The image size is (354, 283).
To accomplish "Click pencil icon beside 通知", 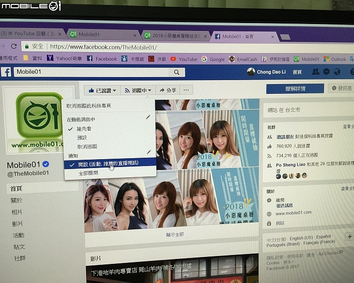I will (x=149, y=152).
